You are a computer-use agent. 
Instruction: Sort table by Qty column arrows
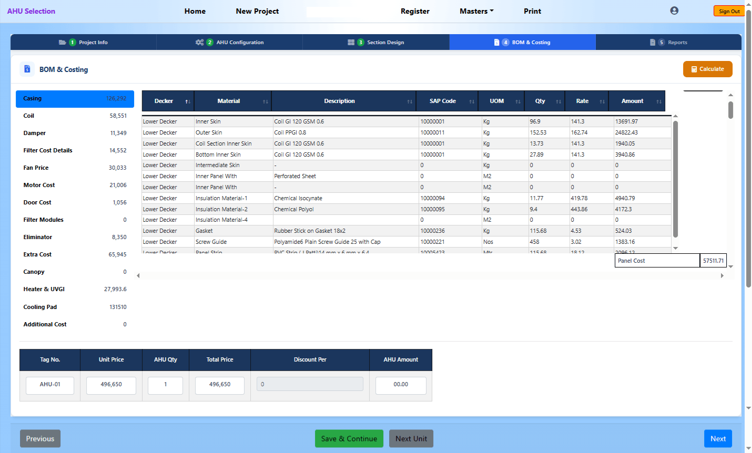[558, 101]
